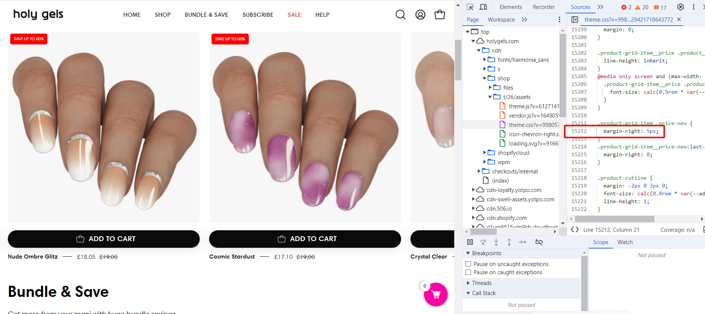The height and width of the screenshot is (314, 705).
Task: Click the issues count indicator
Action: pyautogui.click(x=660, y=7)
